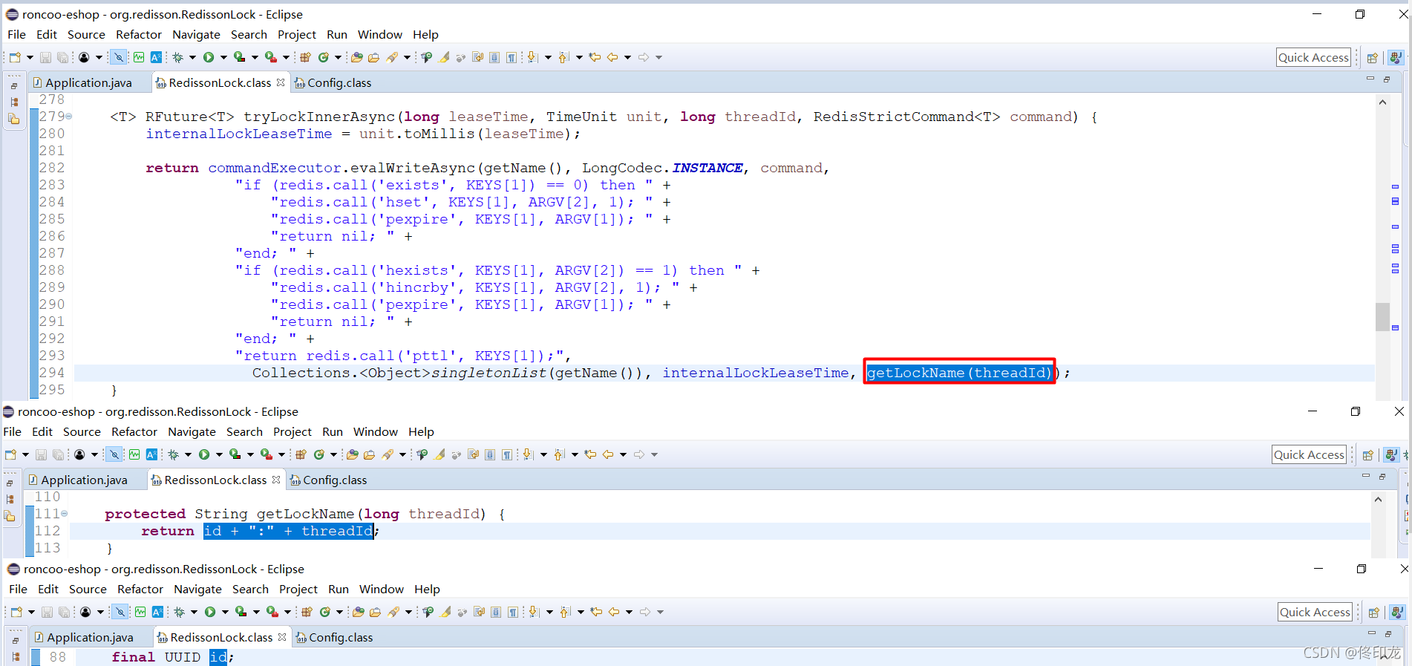Click the Save icon in middle window toolbar

[41, 454]
